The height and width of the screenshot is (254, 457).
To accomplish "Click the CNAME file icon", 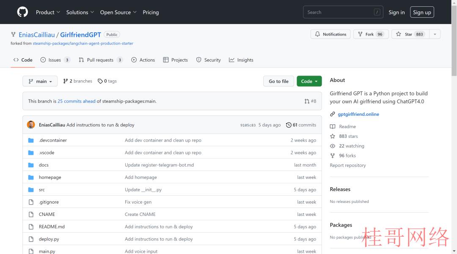I will click(x=31, y=214).
